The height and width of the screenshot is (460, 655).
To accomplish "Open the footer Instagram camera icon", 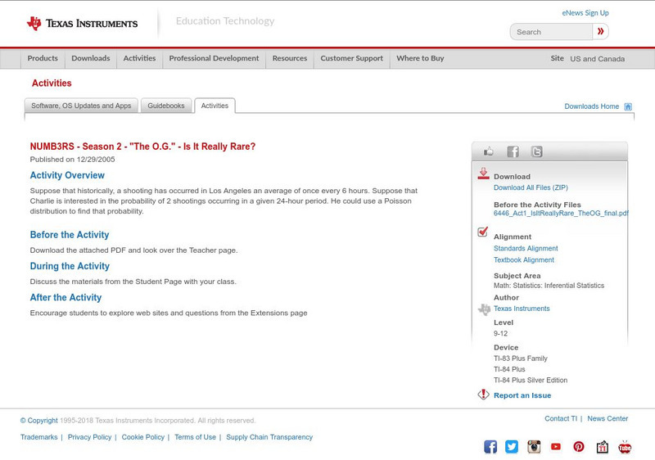I will click(534, 447).
